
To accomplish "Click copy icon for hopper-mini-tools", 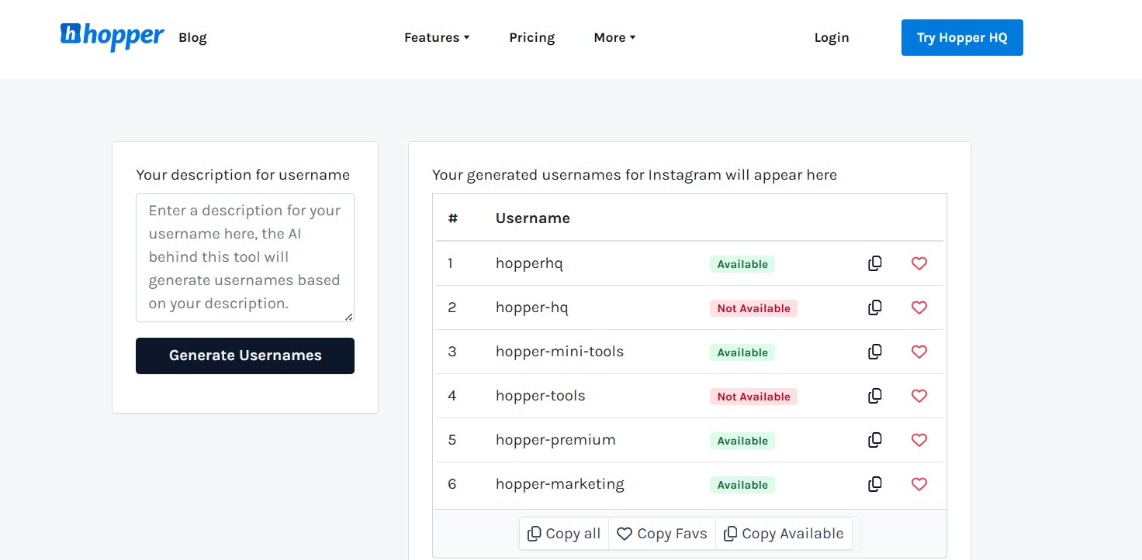I will [874, 352].
